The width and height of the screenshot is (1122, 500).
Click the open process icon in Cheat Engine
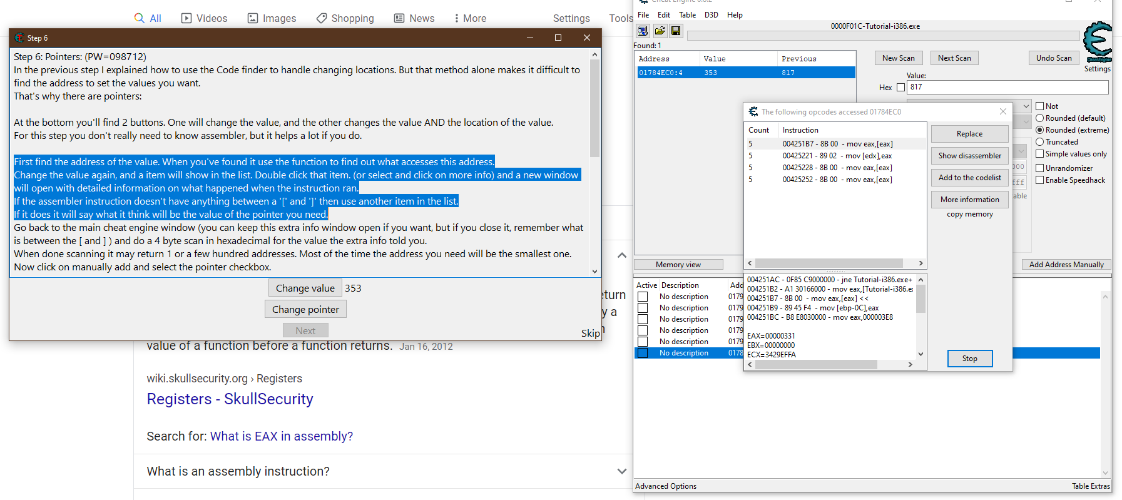(x=643, y=31)
